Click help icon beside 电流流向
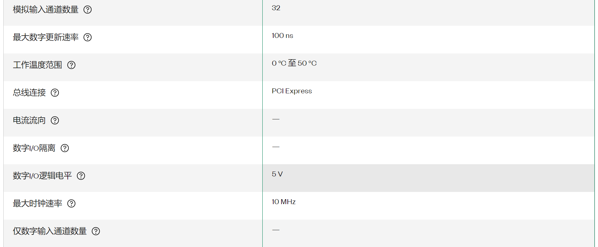Screen dimensions: 598x247 (55, 120)
